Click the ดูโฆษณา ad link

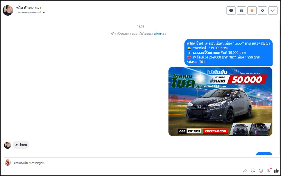[159, 34]
